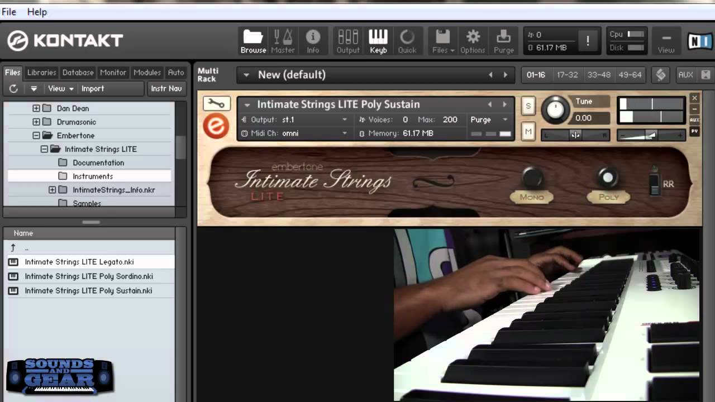Image resolution: width=715 pixels, height=402 pixels.
Task: Open the instrument name dropdown arrow
Action: pos(247,104)
